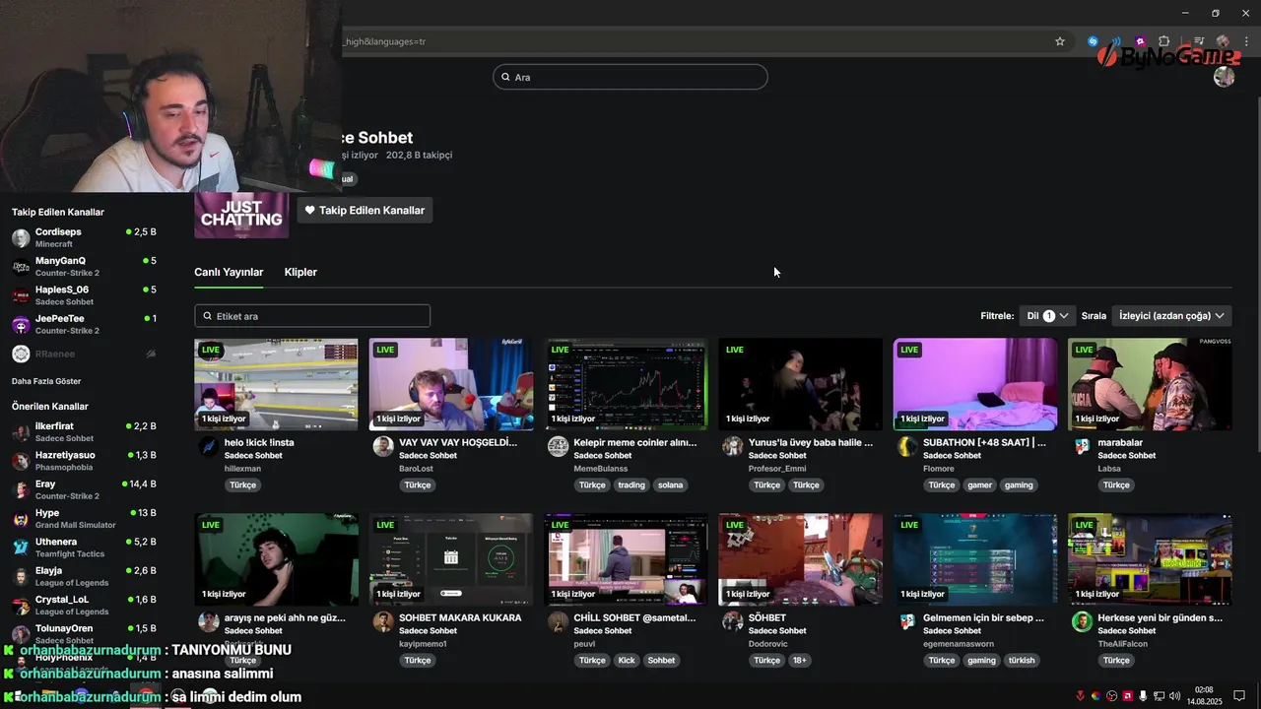1261x709 pixels.
Task: Click Flomore streamer avatar icon
Action: click(907, 446)
